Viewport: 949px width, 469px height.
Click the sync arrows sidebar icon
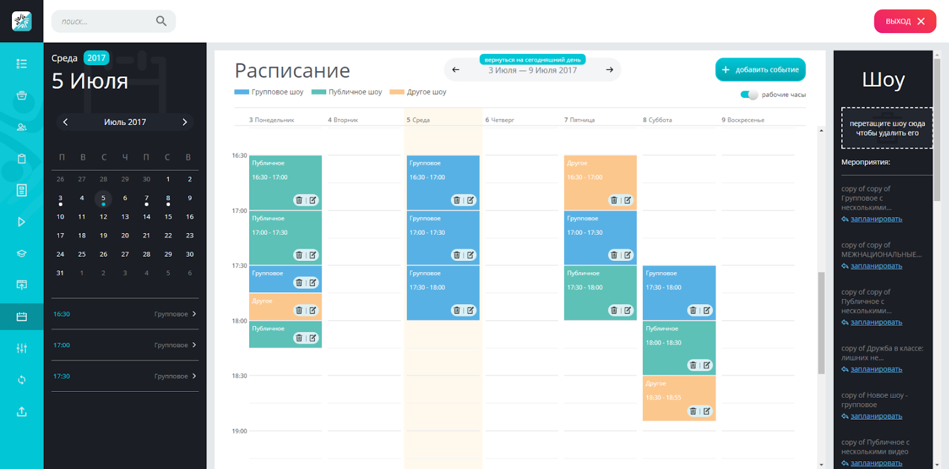point(21,379)
